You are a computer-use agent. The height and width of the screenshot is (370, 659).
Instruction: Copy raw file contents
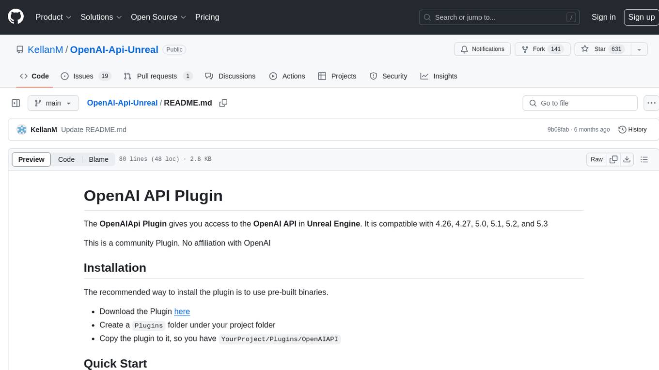614,159
